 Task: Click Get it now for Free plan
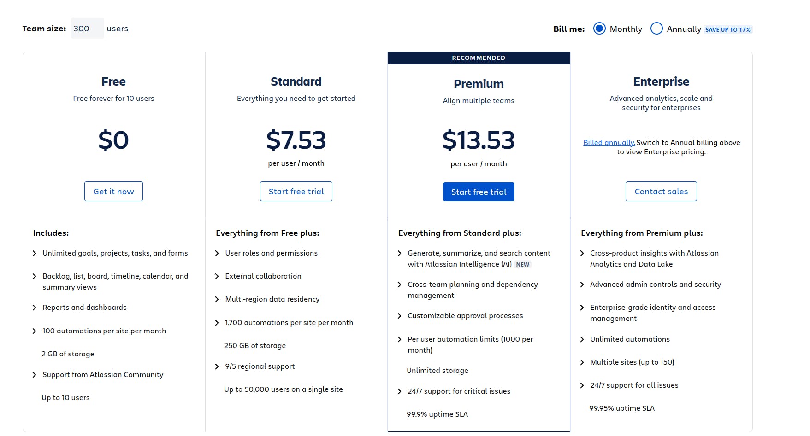(x=113, y=191)
